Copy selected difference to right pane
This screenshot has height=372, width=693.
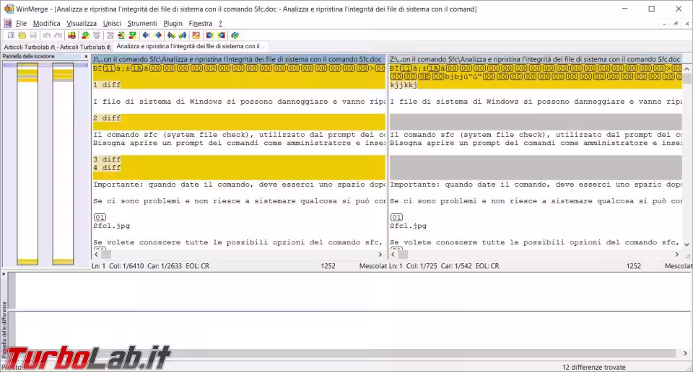coord(146,35)
